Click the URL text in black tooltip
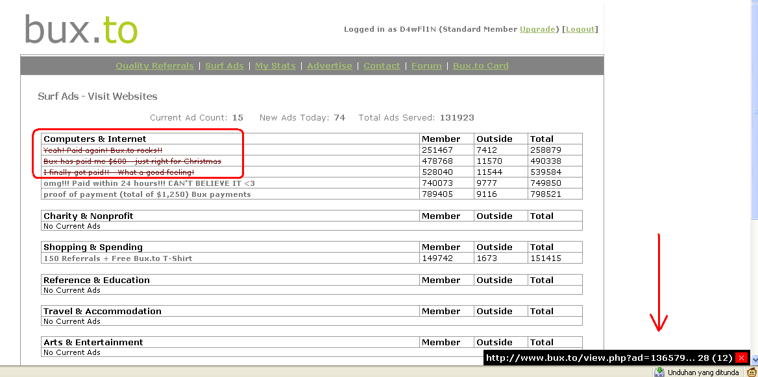The image size is (758, 377). tap(609, 358)
